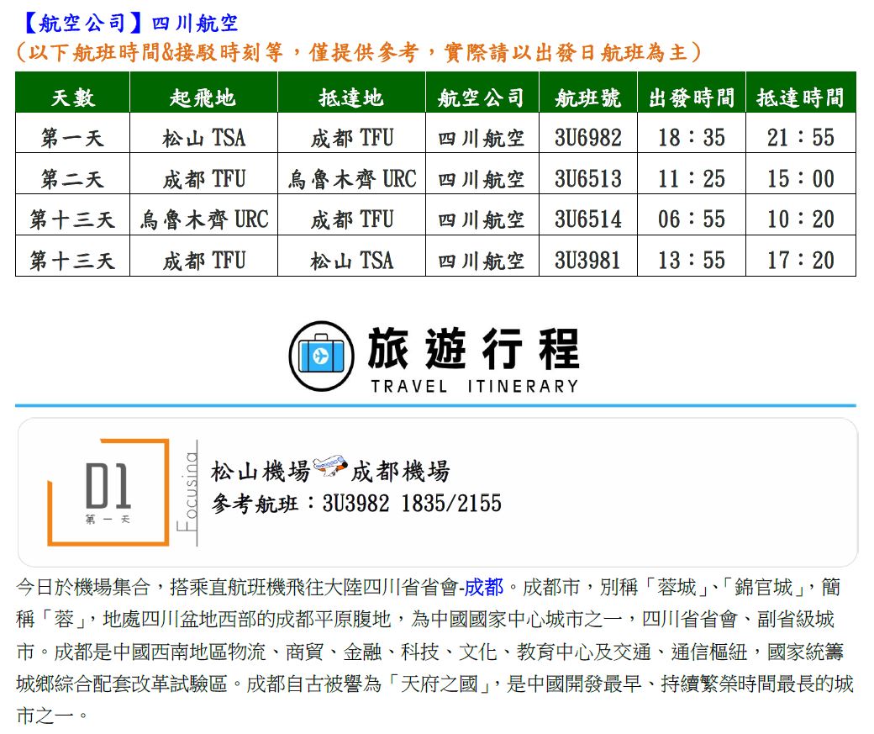Click the 出發時間 column header
Screen dimensions: 874x734
point(691,97)
